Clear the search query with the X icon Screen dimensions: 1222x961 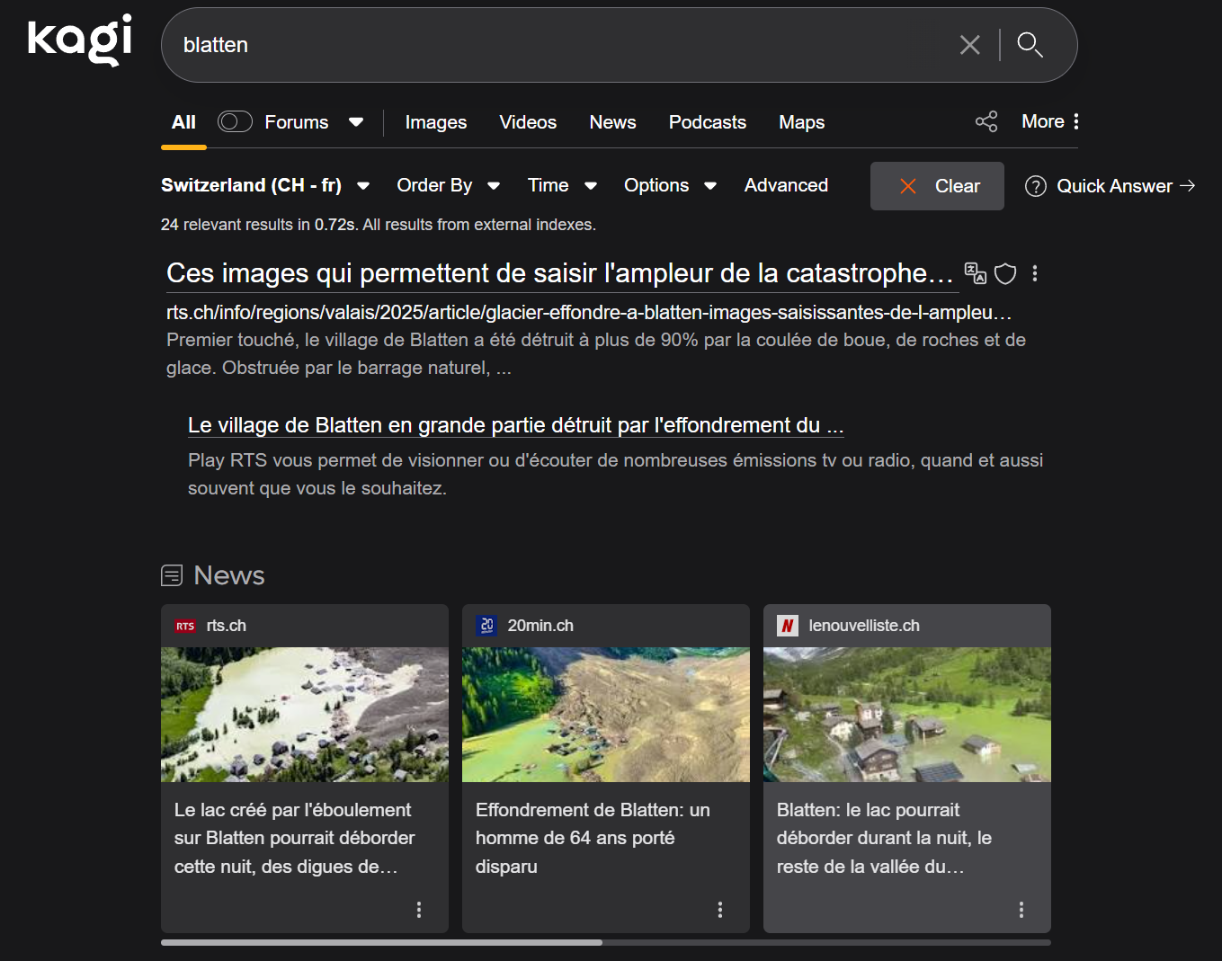click(x=969, y=45)
